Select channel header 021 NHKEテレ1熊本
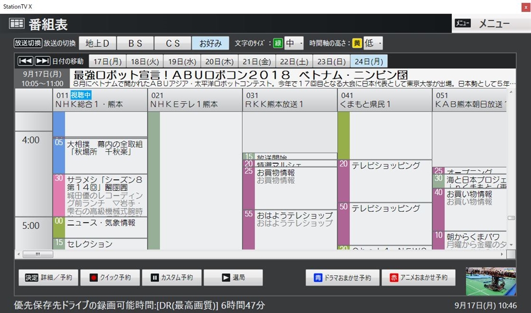 click(195, 100)
